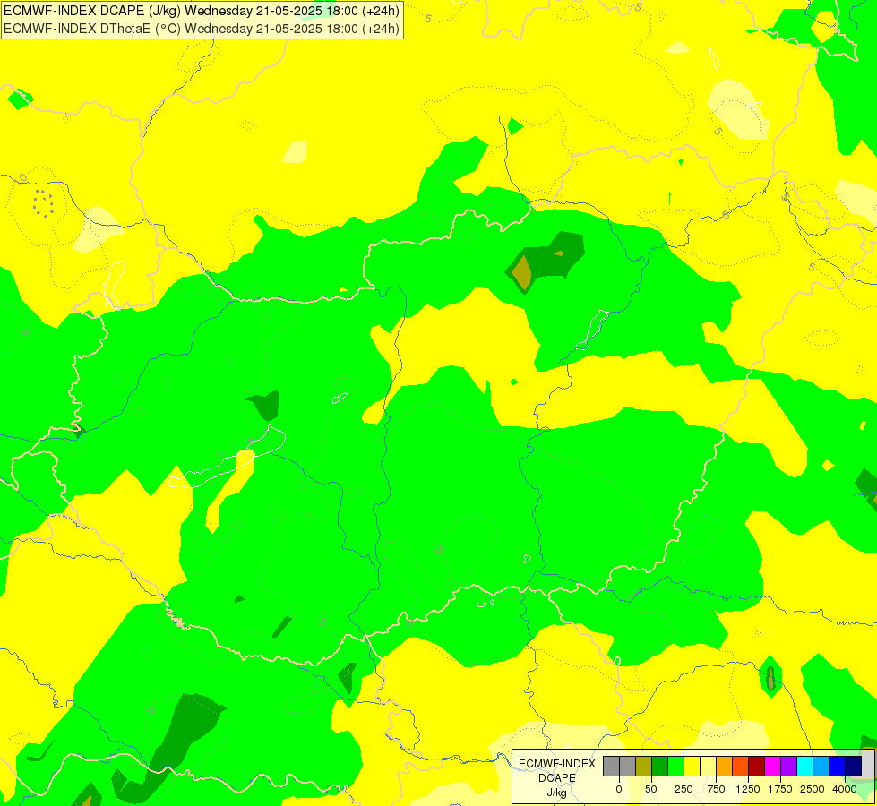Click the 'DCAPE' label in the legend box
Viewport: 877px width, 806px height.
[557, 778]
